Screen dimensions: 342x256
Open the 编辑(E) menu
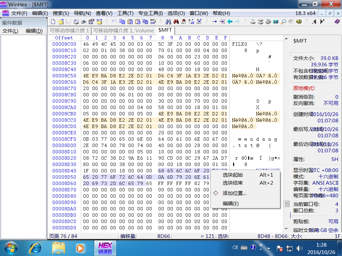coord(40,13)
